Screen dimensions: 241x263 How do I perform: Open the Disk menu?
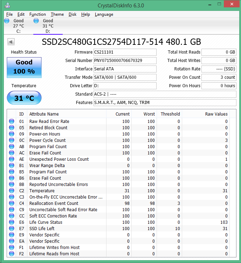point(73,14)
